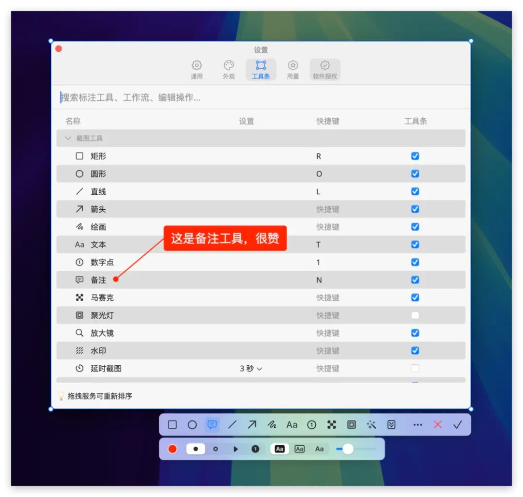Image resolution: width=523 pixels, height=497 pixels.
Task: Confirm the screenshot with the checkmark
Action: pos(458,425)
